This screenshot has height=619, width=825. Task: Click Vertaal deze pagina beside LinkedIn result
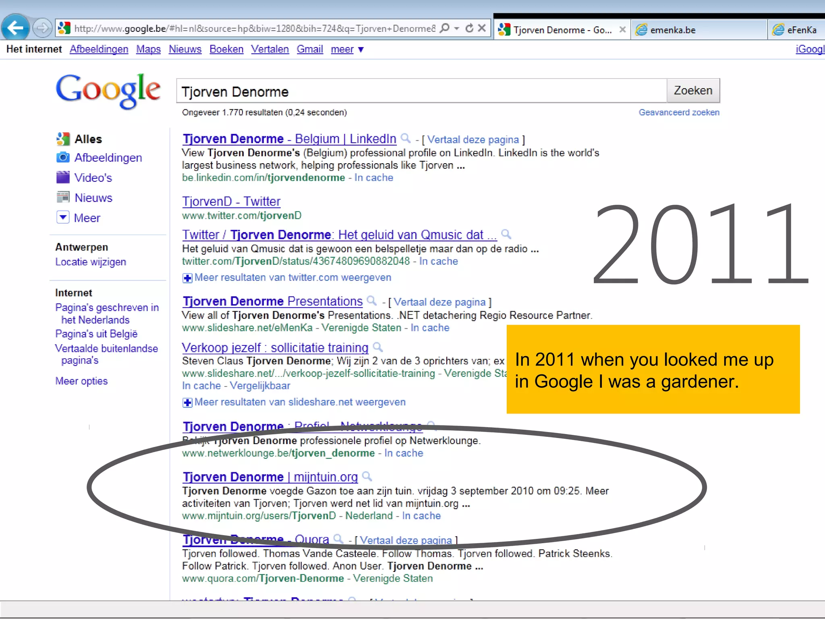click(x=473, y=140)
